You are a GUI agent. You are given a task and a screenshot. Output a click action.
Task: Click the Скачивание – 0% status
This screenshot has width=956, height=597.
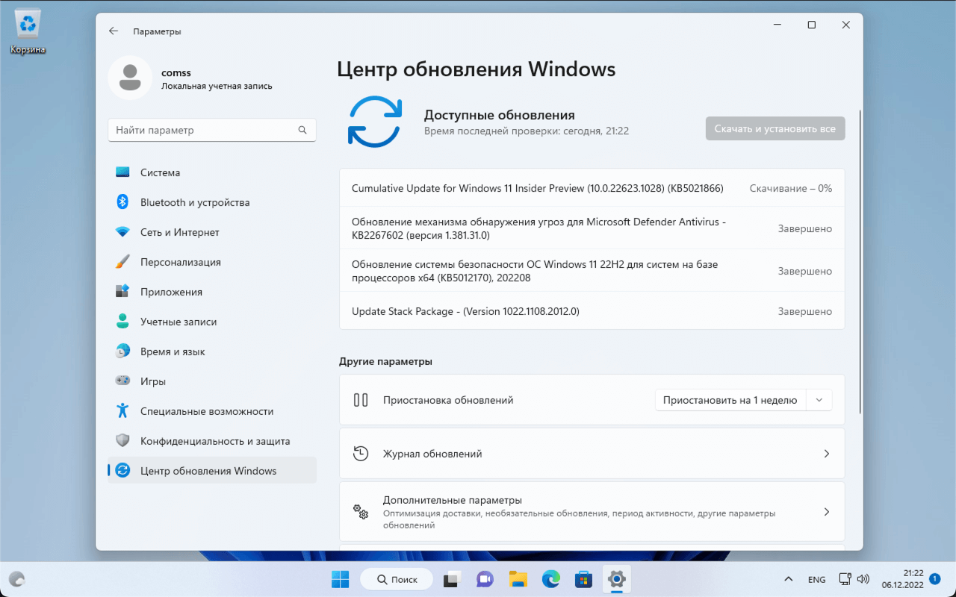pyautogui.click(x=791, y=189)
